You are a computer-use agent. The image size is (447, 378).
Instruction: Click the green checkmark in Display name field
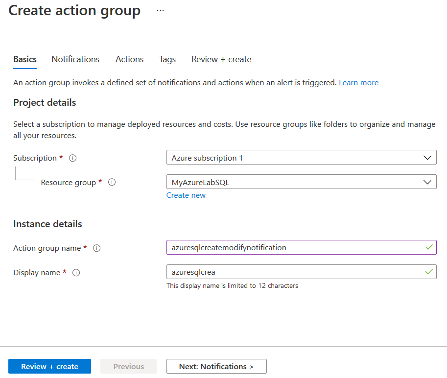(x=429, y=272)
